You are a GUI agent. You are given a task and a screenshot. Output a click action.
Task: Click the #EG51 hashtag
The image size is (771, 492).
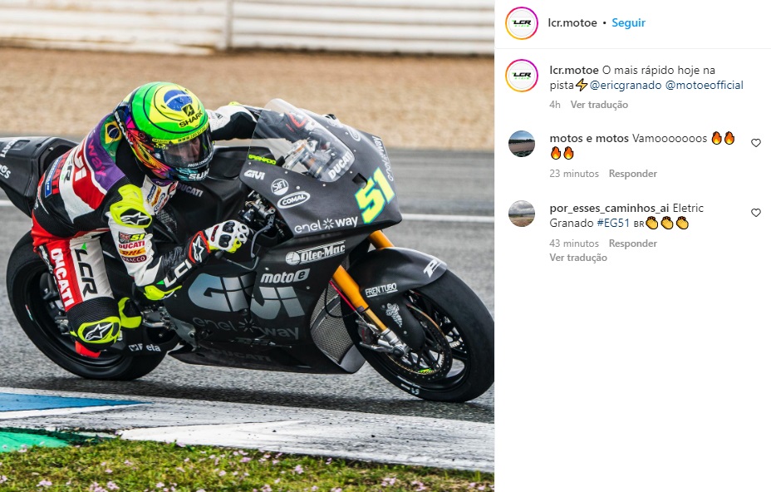coord(613,223)
